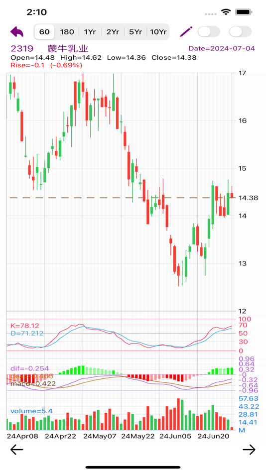Tap the 24May07 date axis label
The height and width of the screenshot is (473, 266).
[x=99, y=436]
